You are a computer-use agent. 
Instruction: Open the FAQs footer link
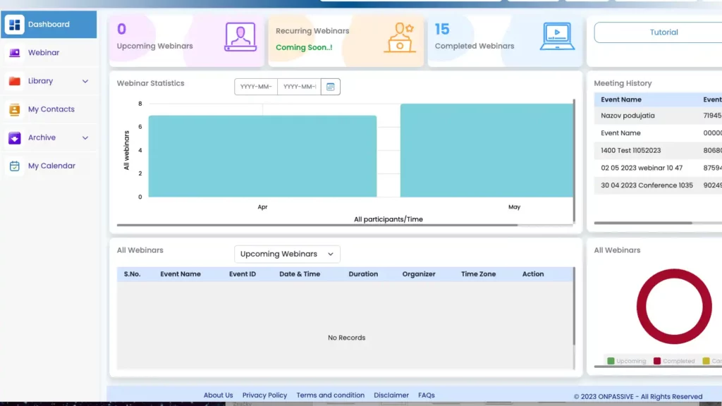click(x=426, y=395)
